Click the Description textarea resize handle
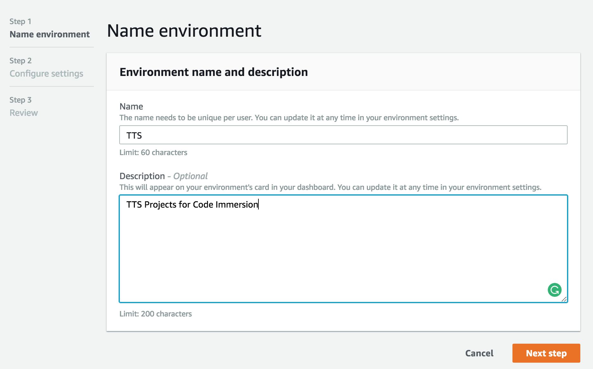The height and width of the screenshot is (369, 593). (564, 299)
